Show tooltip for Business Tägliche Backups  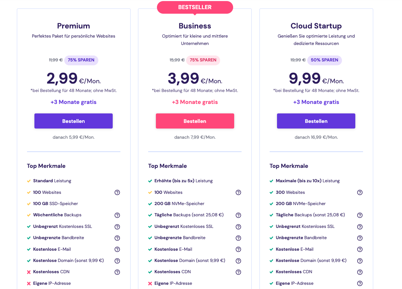(238, 215)
